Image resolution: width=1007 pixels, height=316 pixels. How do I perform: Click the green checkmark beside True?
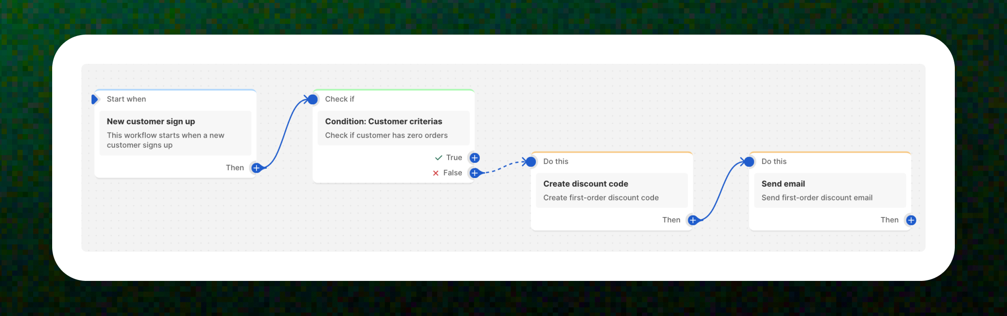point(438,158)
